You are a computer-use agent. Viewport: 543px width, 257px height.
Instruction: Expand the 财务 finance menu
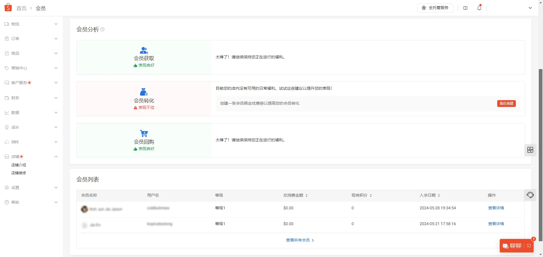56,98
